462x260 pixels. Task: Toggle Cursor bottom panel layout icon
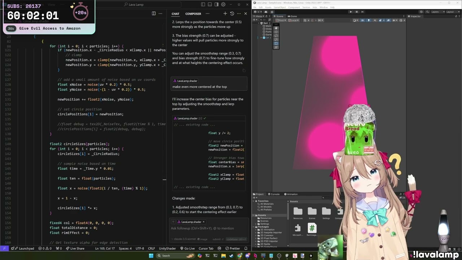pos(210,4)
